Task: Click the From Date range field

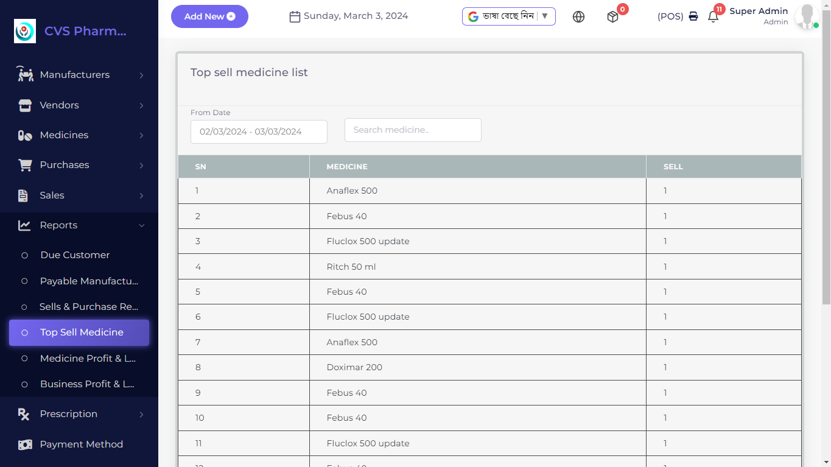Action: (259, 132)
